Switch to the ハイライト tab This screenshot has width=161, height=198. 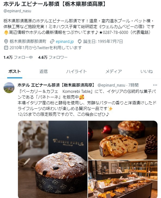77,72
